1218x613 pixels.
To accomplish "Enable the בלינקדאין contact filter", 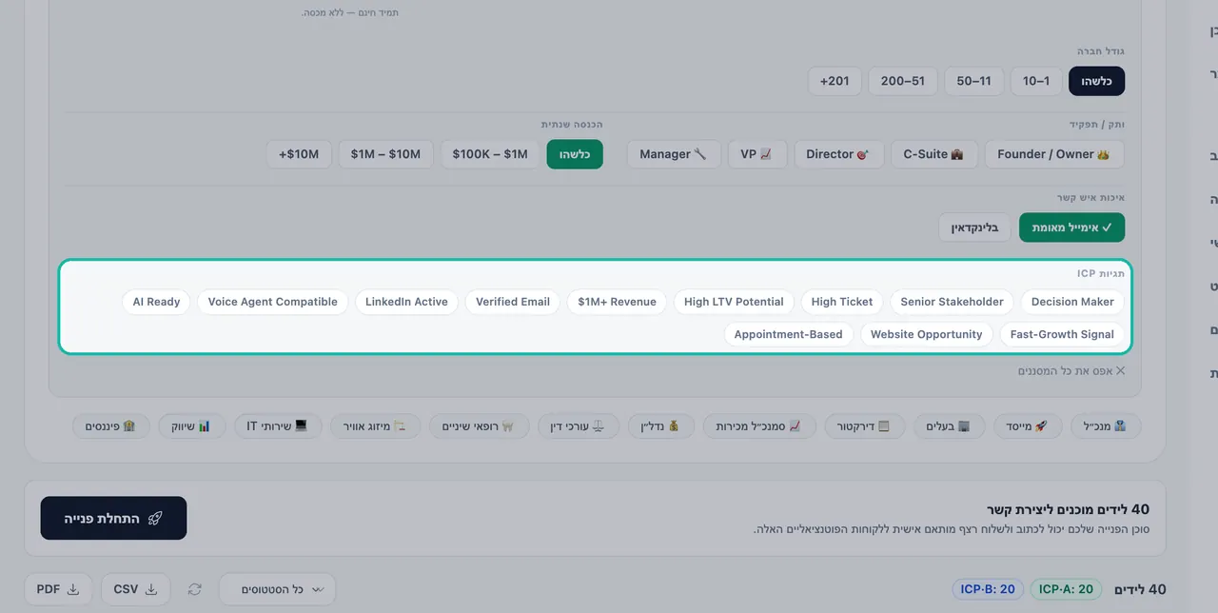I will 974,227.
